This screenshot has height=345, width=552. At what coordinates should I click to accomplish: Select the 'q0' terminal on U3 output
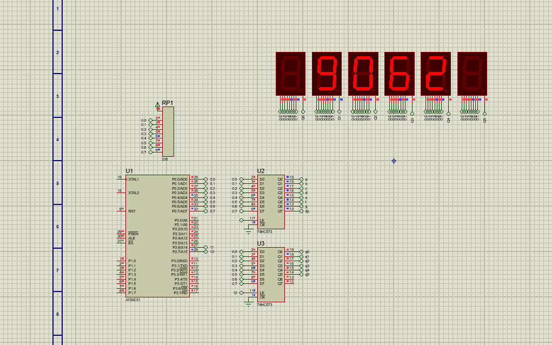[301, 251]
